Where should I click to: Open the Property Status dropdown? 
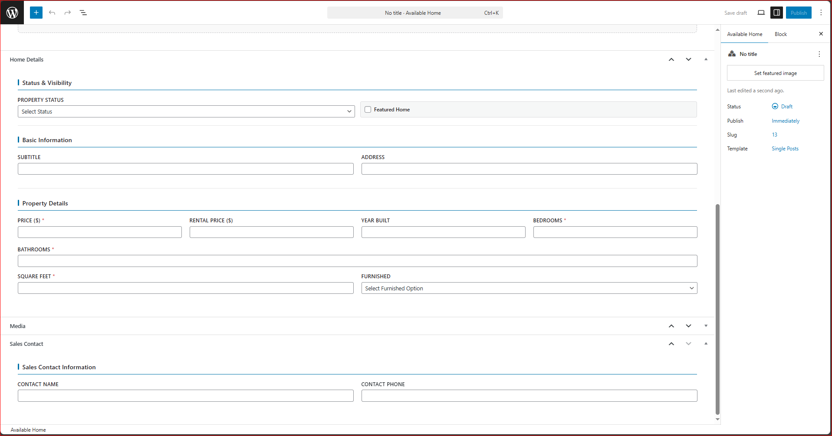(x=186, y=111)
